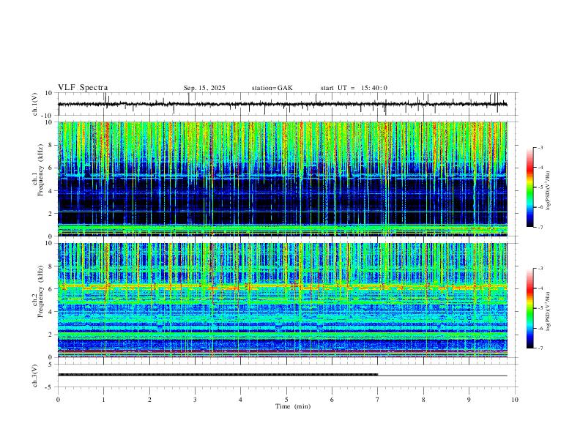Click the lower color bar "log(PSD)(V²/Hz)" label

point(549,312)
